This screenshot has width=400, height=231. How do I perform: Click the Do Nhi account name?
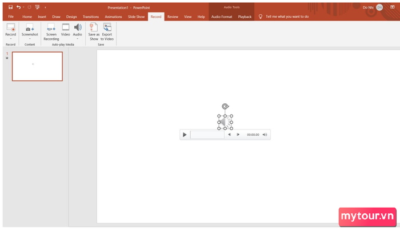coord(368,7)
